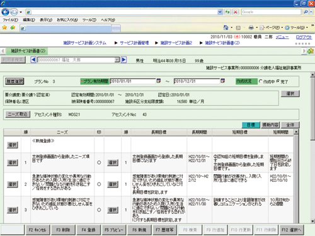Screen dimensions: 315x236
Task: Click the F5 プレビュー button
Action: (x=113, y=230)
